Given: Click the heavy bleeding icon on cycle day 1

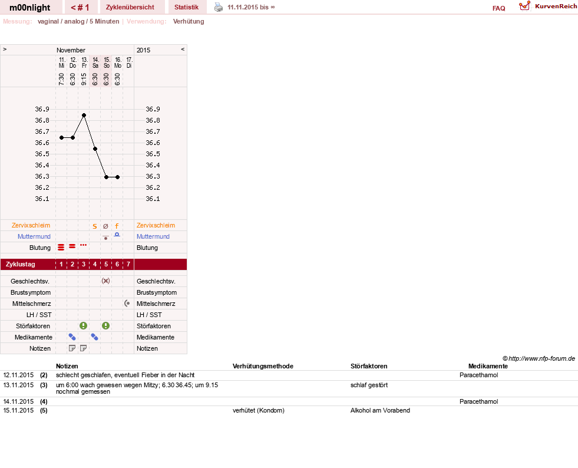Looking at the screenshot, I should click(x=61, y=247).
